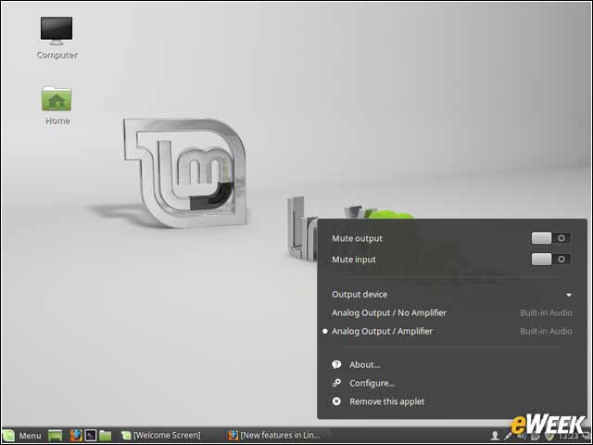Click the Show Desktop panel icon

point(56,436)
